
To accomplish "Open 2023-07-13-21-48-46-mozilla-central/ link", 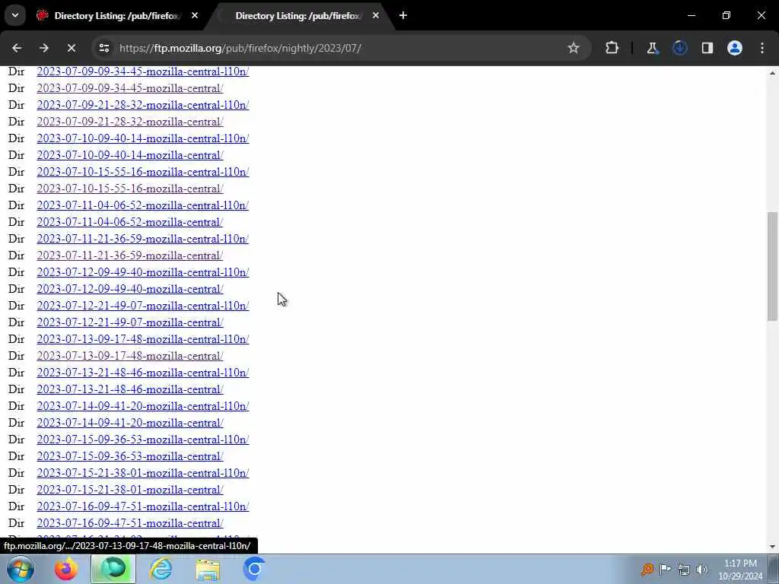I will pyautogui.click(x=129, y=390).
